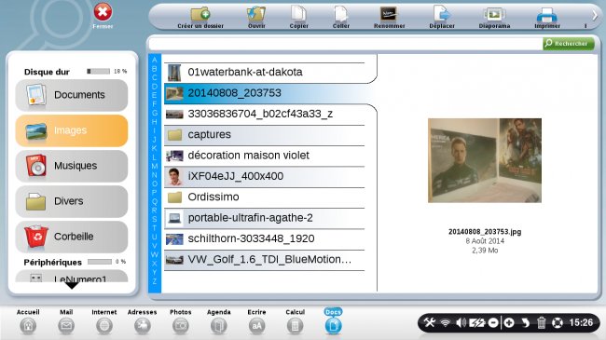Switch to the Musiques category
This screenshot has width=606, height=340.
[x=72, y=166]
